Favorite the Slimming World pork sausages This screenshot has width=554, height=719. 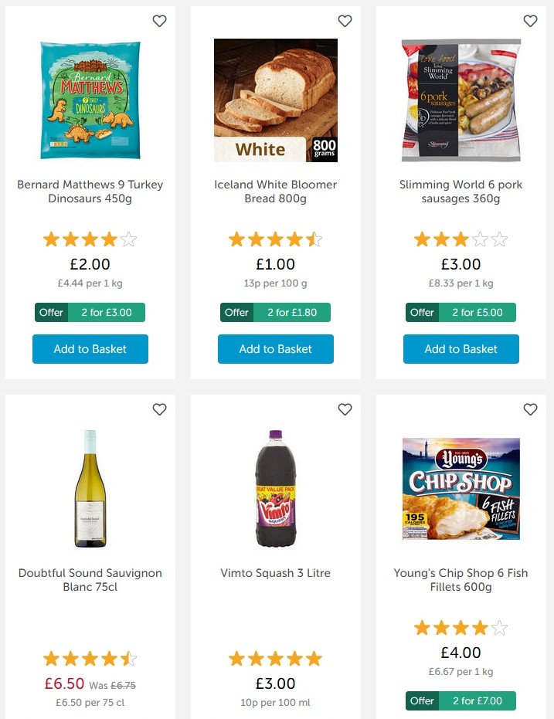[530, 21]
